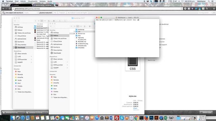Select column view in htdocs Finder window
Screen dimensions: 216x121
(78, 26)
